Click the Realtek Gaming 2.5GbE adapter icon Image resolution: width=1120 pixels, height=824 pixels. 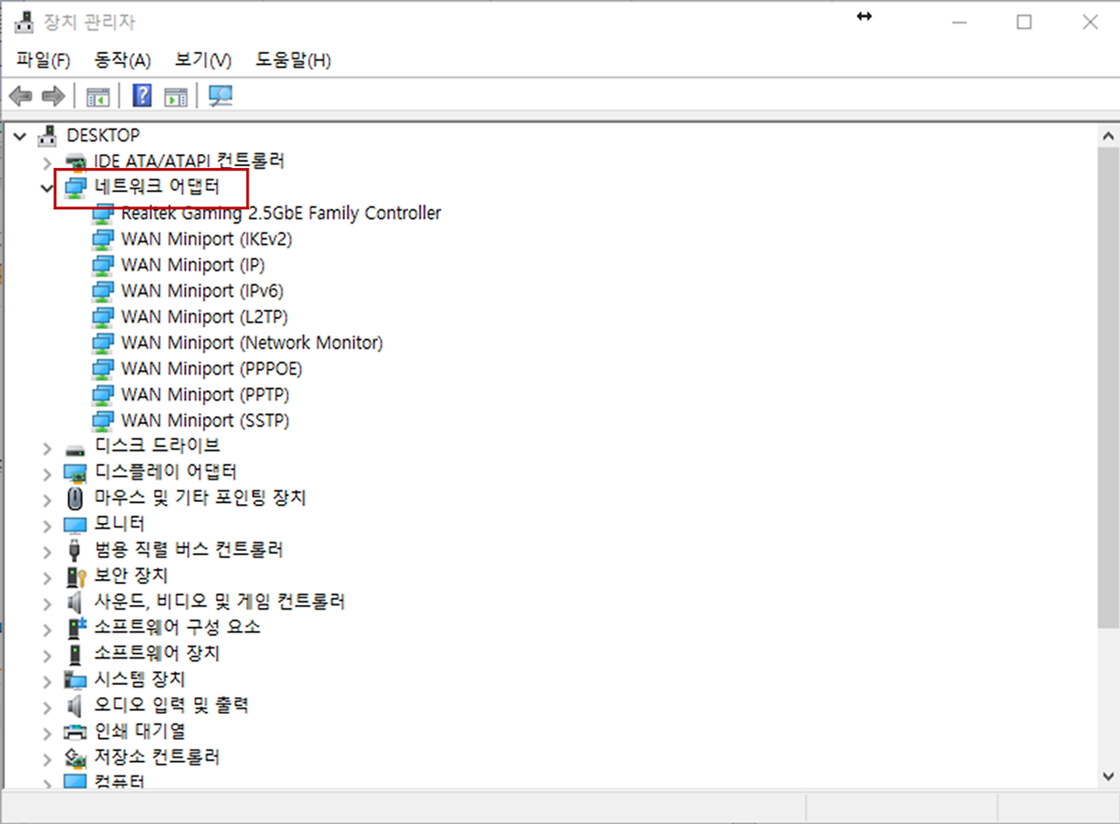(103, 213)
